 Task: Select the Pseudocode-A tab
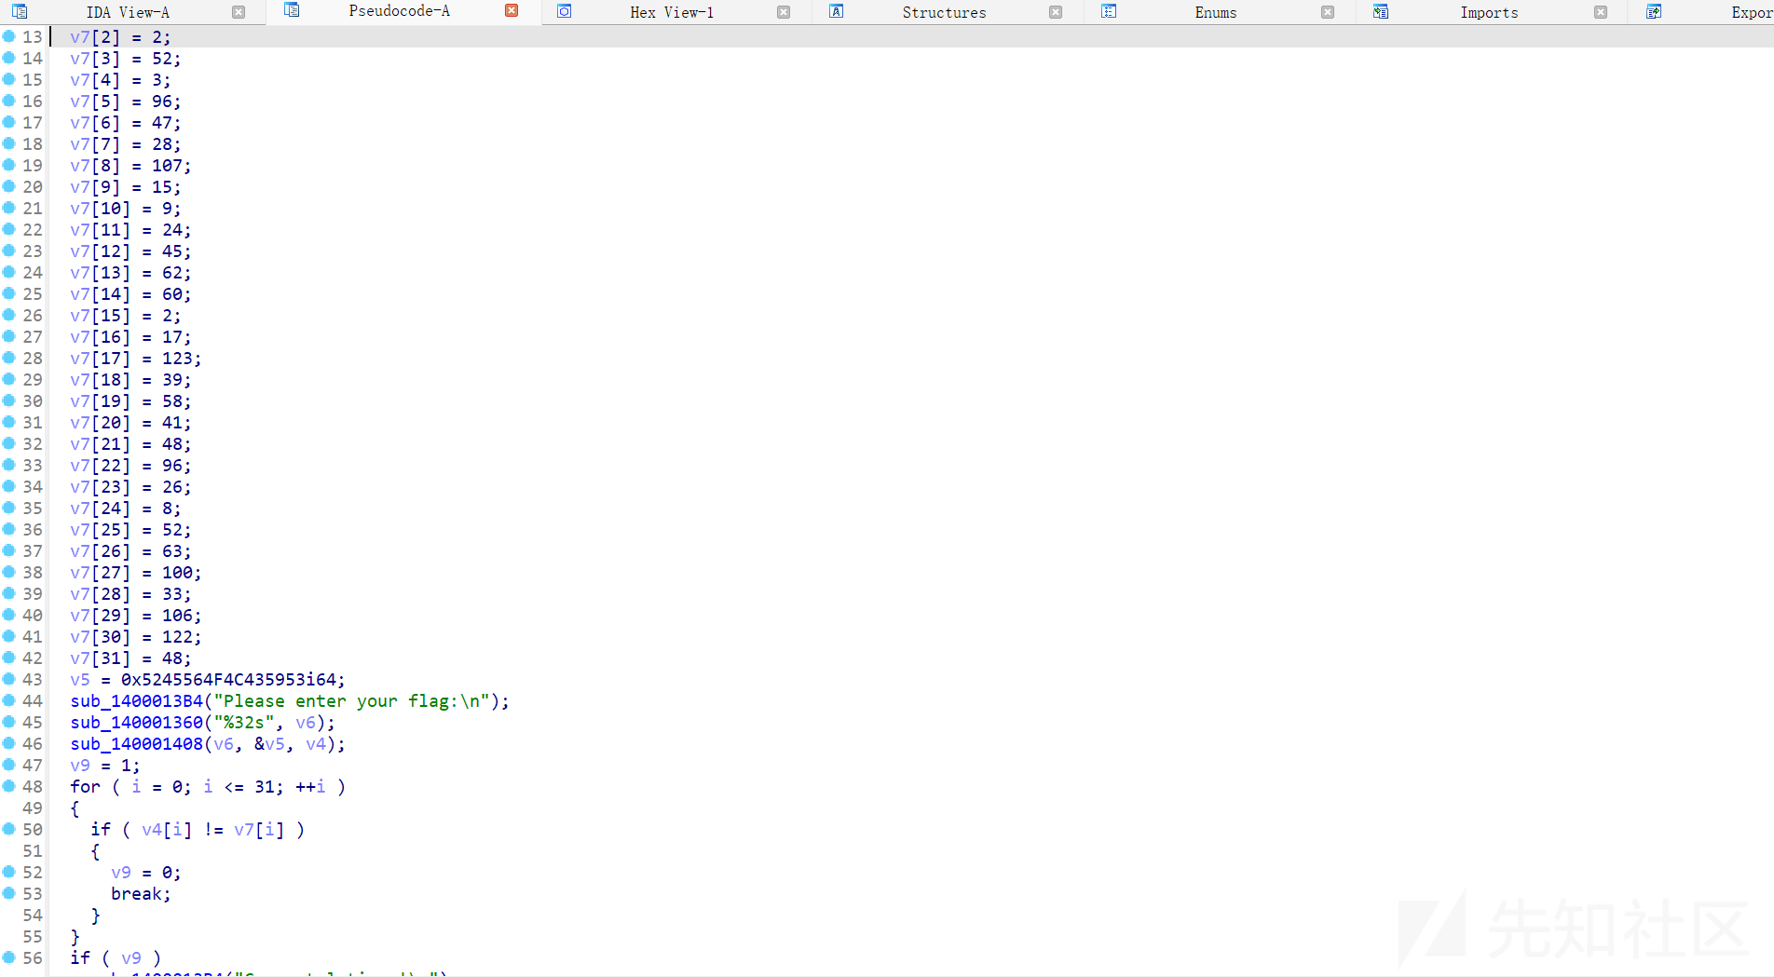(x=399, y=11)
